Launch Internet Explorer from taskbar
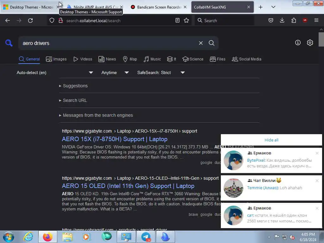Image resolution: width=324 pixels, height=243 pixels. coord(28,237)
